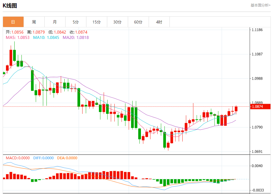Click the K线图 heading

10,6
